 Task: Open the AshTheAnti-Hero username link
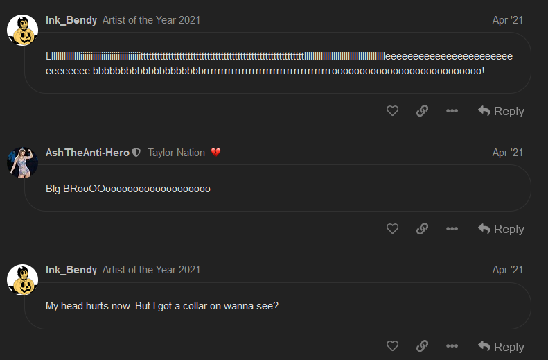(87, 153)
